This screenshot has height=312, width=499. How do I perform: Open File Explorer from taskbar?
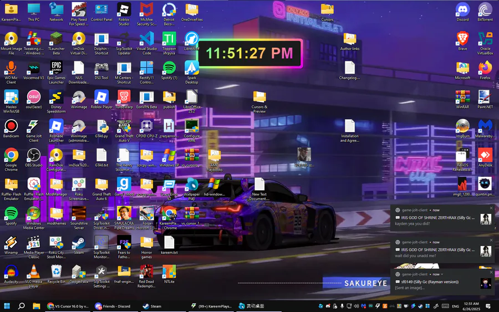coord(36,306)
